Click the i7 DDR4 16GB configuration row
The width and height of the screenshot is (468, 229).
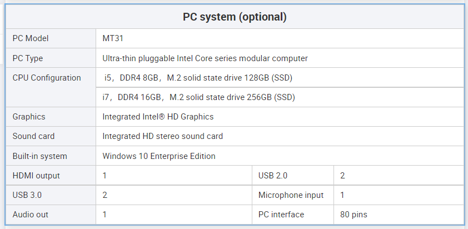(x=198, y=97)
